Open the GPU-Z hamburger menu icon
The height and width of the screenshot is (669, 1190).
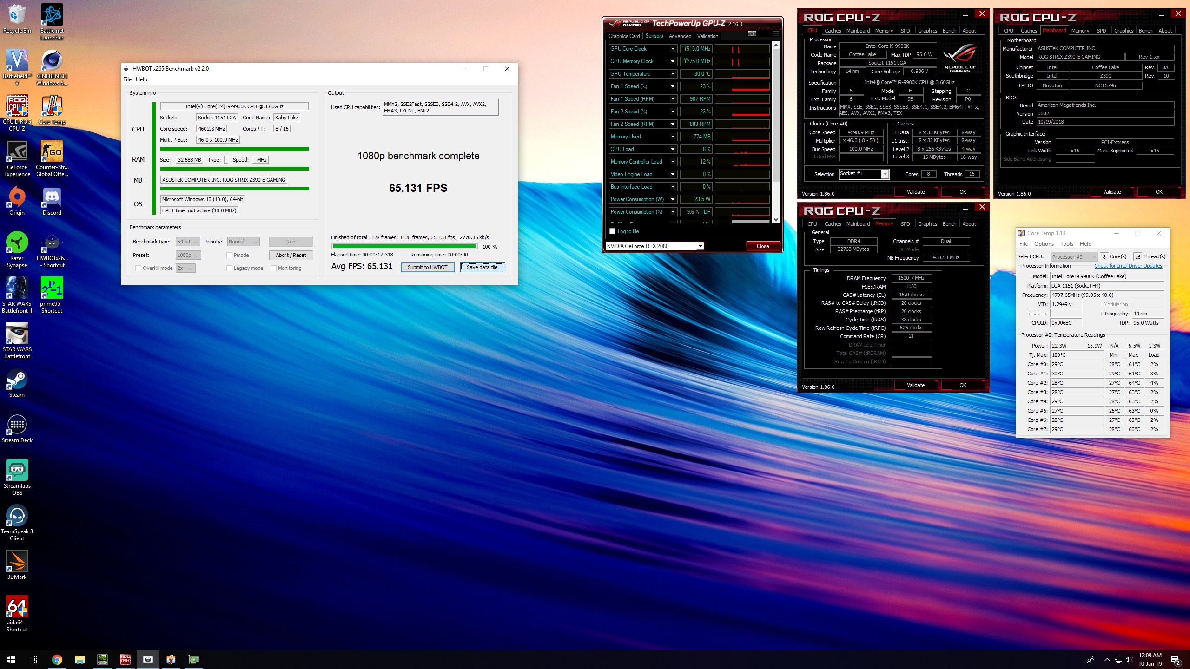[775, 33]
